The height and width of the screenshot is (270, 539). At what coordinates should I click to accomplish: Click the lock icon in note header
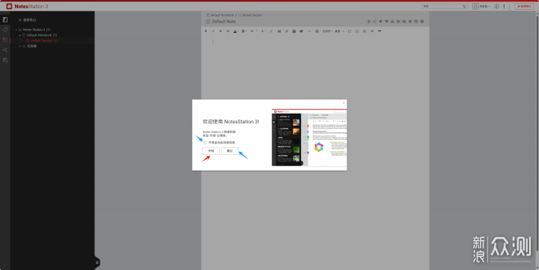coord(392,21)
